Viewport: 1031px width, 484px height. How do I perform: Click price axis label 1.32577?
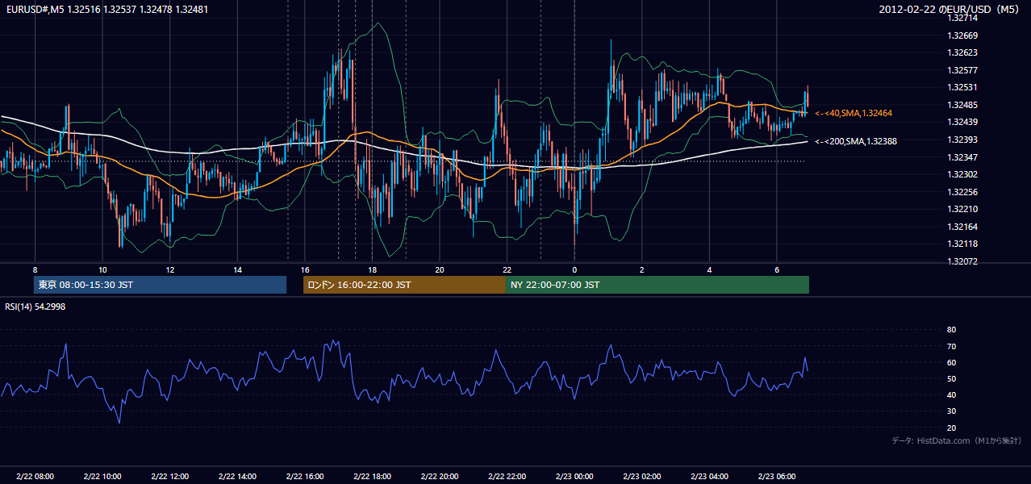tap(962, 70)
